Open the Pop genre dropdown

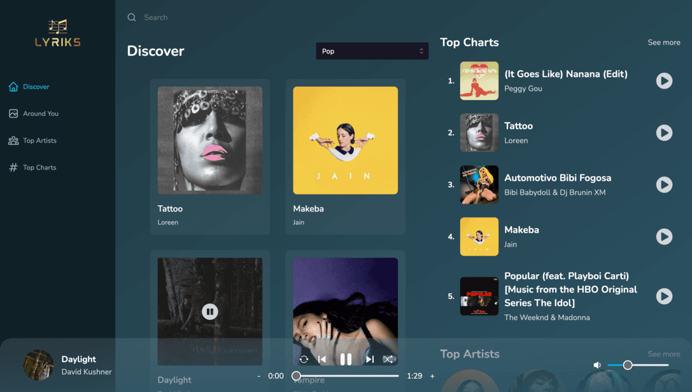click(372, 51)
